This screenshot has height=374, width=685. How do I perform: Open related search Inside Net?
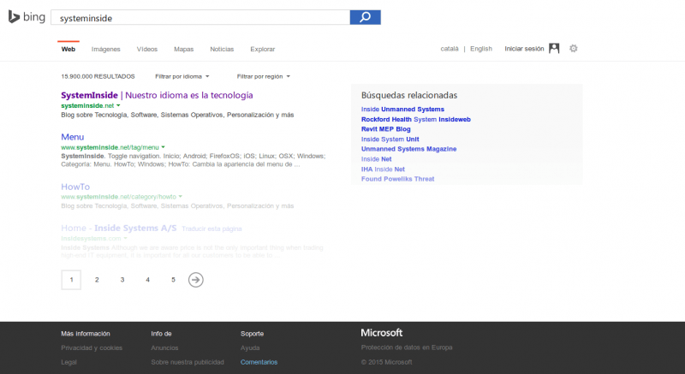[x=377, y=159]
